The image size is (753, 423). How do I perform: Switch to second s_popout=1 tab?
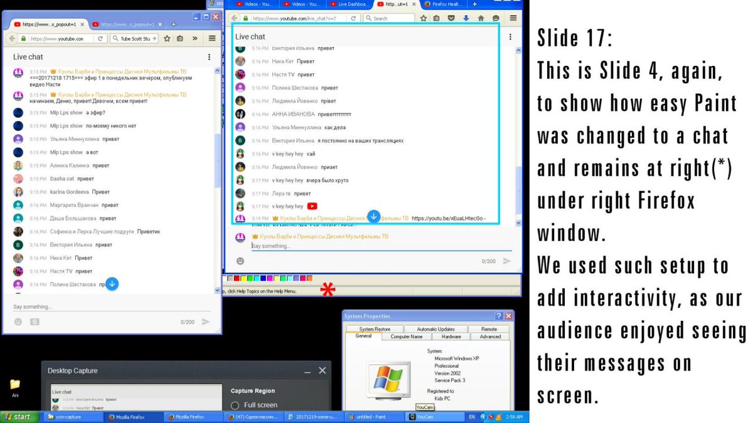coord(127,24)
